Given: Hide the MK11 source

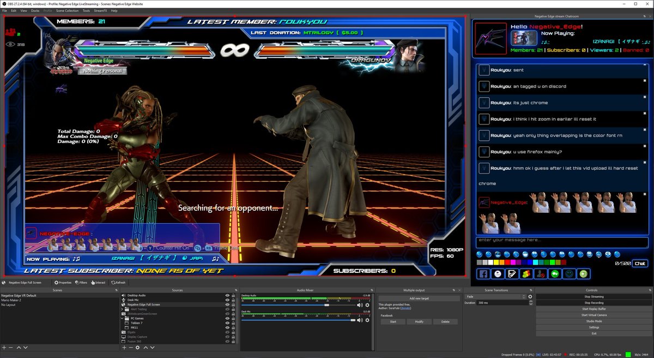Looking at the screenshot, I should (x=227, y=327).
